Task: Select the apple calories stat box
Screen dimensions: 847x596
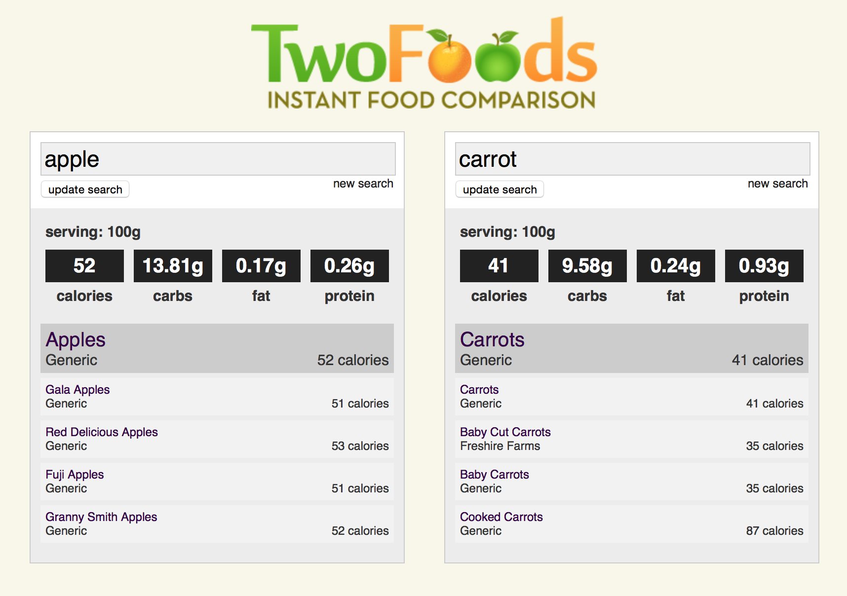Action: coord(84,266)
